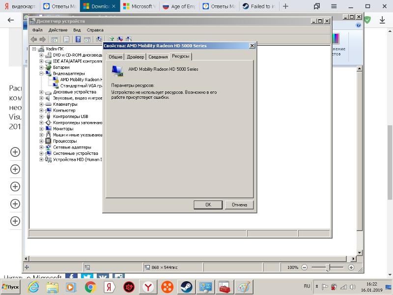Click the uninstall device red X icon
Screen dimensions: 393x295
120,39
